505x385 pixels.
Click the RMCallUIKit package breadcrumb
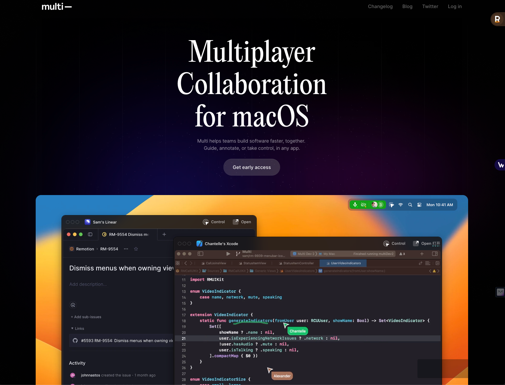[187, 271]
